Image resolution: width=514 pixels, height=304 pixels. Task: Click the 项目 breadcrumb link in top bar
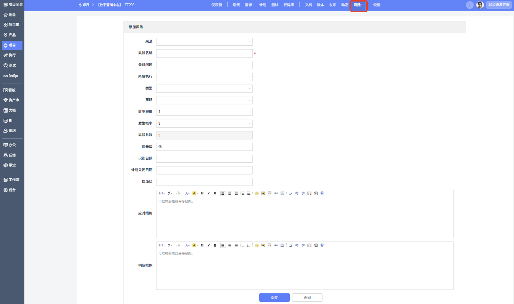84,5
